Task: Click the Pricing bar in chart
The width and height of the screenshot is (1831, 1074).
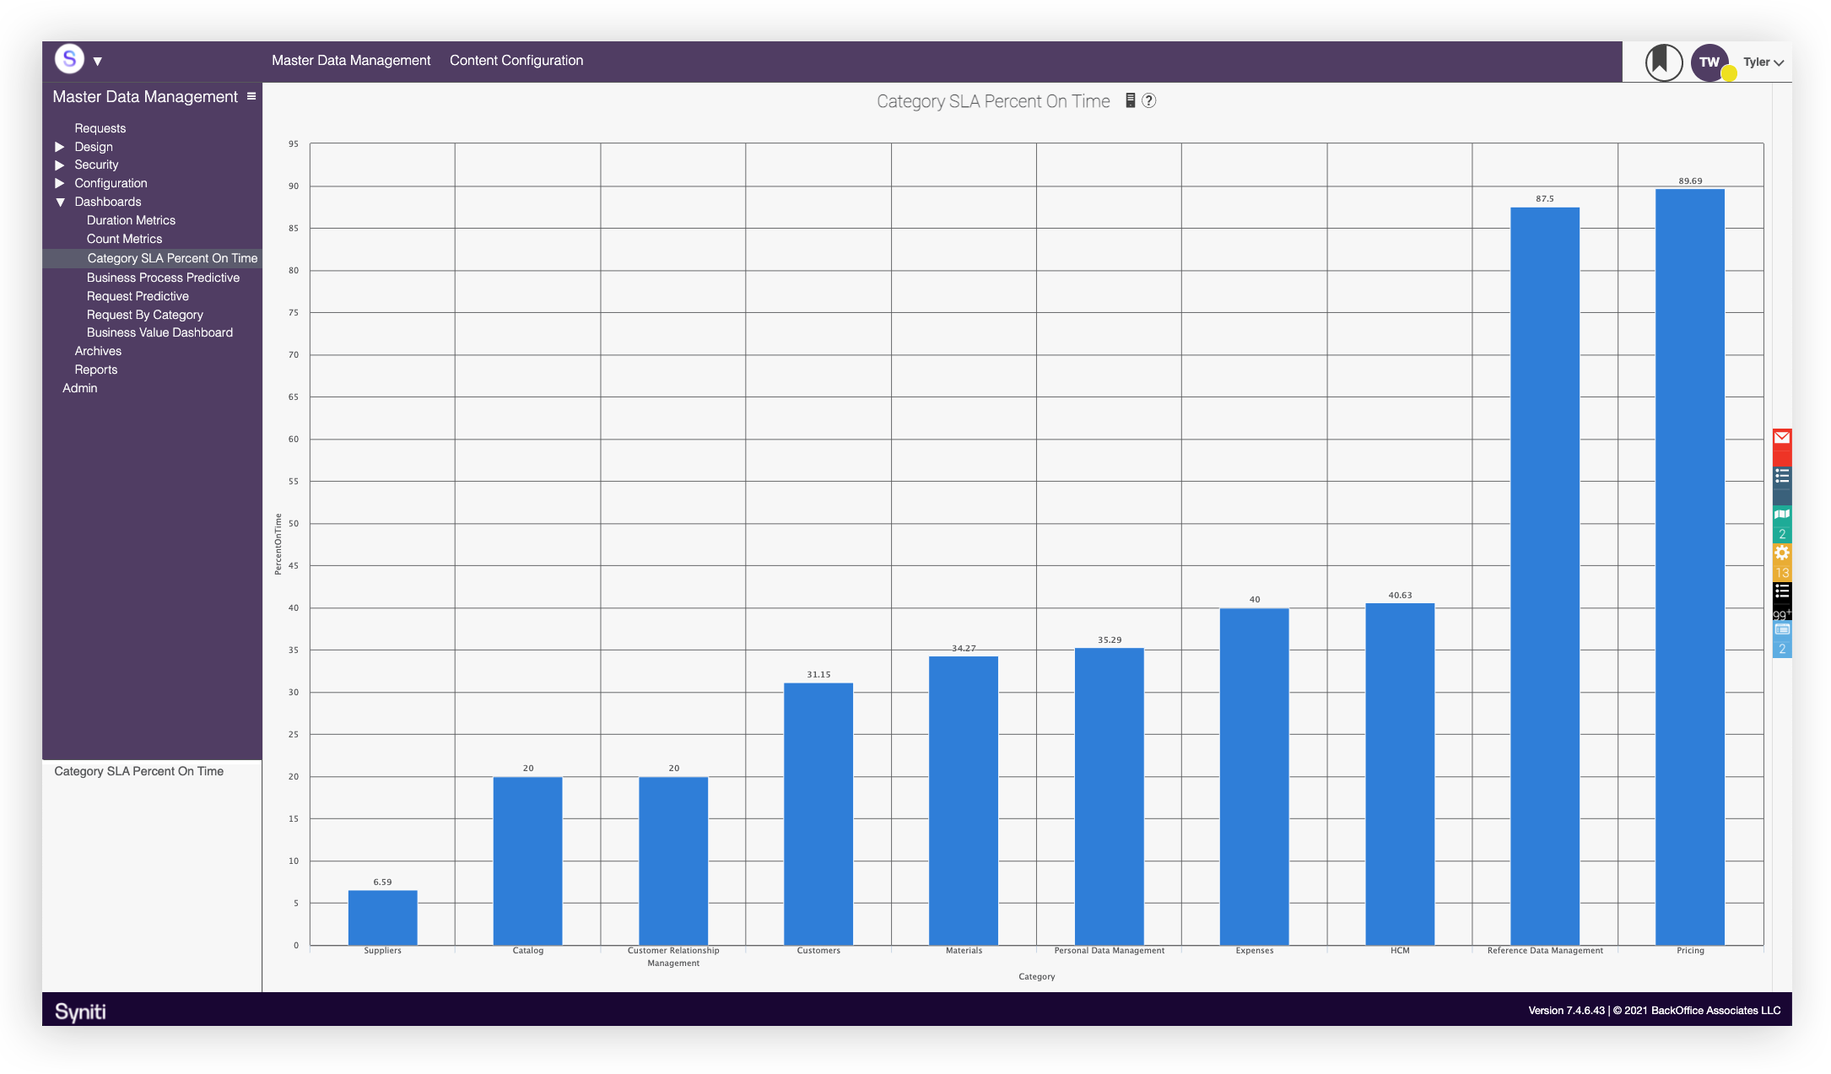Action: [1689, 565]
